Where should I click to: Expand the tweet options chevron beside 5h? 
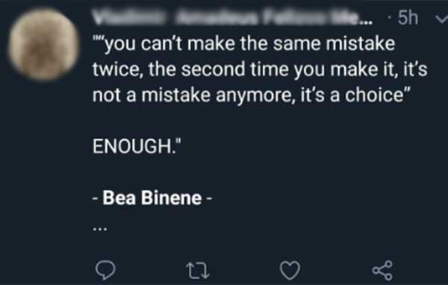click(441, 19)
